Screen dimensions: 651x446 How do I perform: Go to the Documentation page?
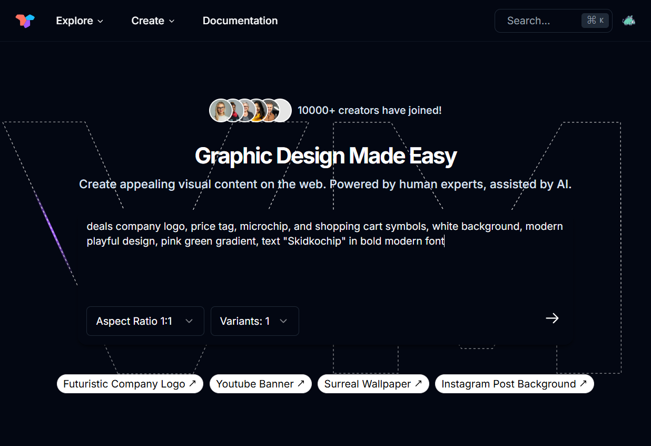(x=240, y=21)
